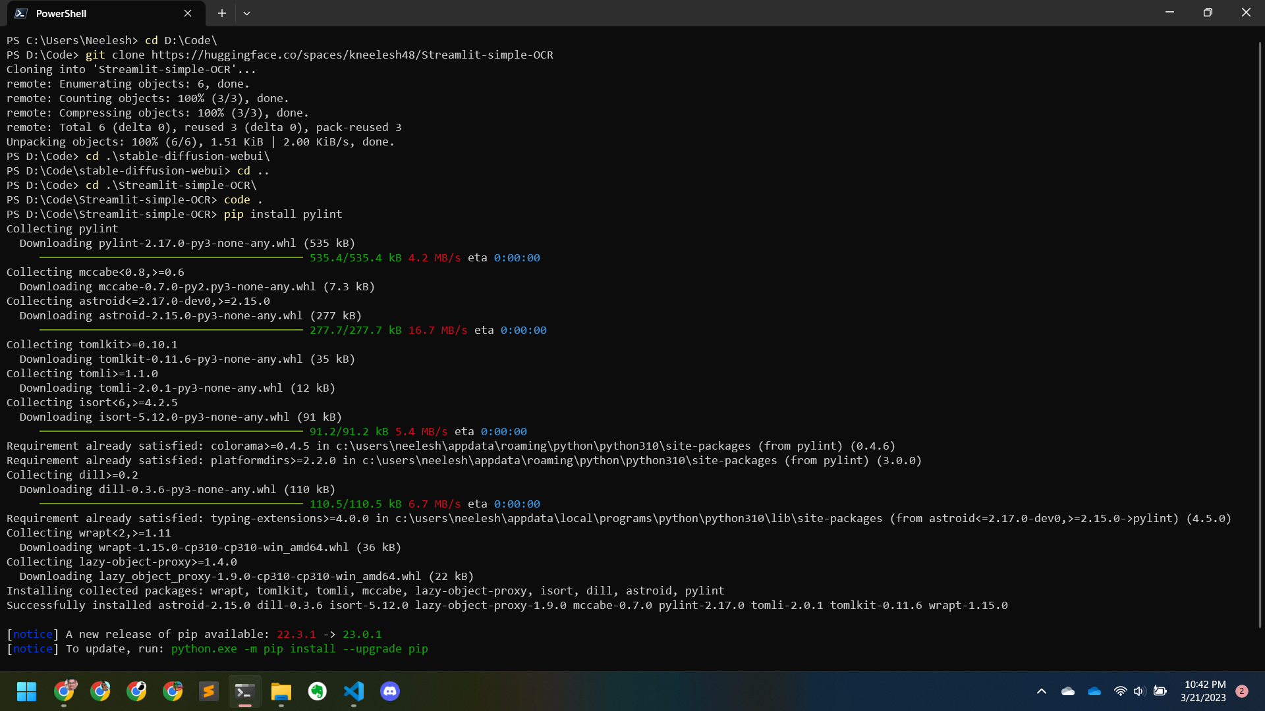Open Visual Studio Code from the taskbar
Screen dimensions: 1265x711
(354, 691)
